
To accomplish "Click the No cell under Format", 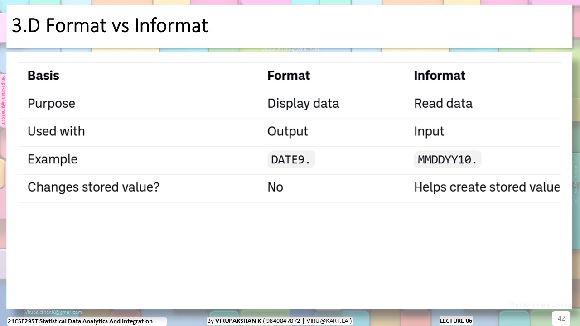I will pyautogui.click(x=275, y=187).
